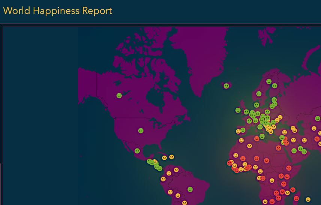This screenshot has width=321, height=205.
Task: Click the yellow face marker on Jamaica
Action: (x=164, y=158)
